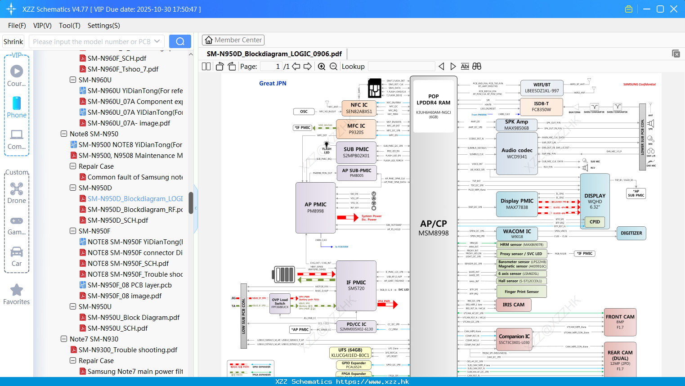685x386 pixels.
Task: Go to previous page arrow
Action: pos(296,66)
